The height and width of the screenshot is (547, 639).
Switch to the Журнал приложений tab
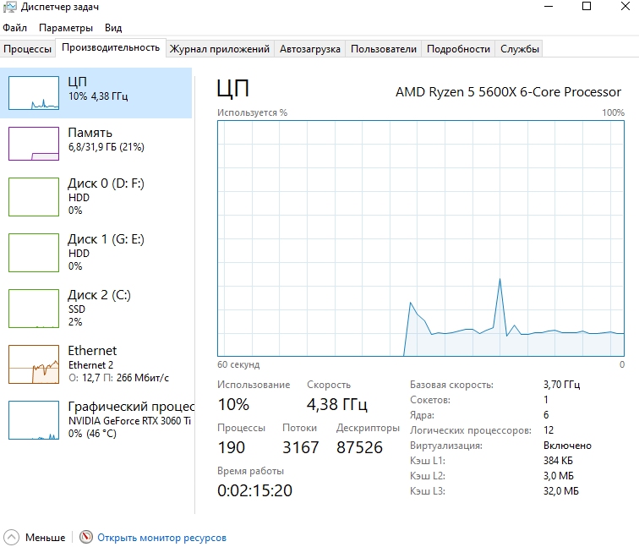[x=220, y=49]
